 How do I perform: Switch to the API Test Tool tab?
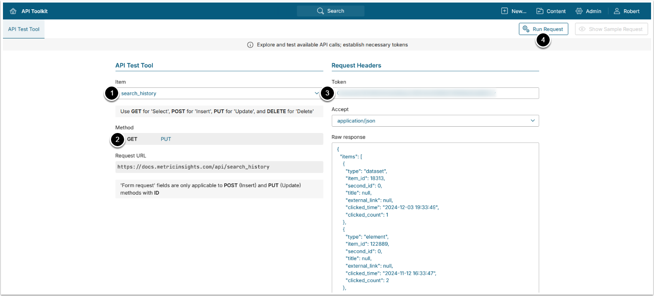[x=24, y=29]
